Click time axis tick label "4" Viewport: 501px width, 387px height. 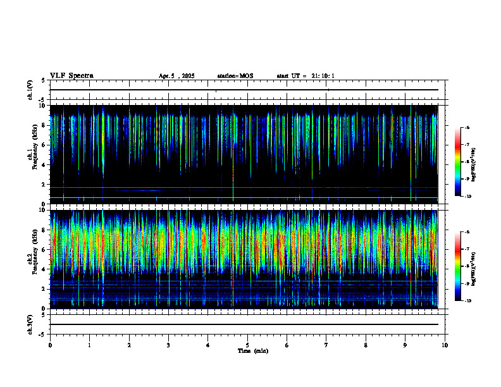click(207, 345)
